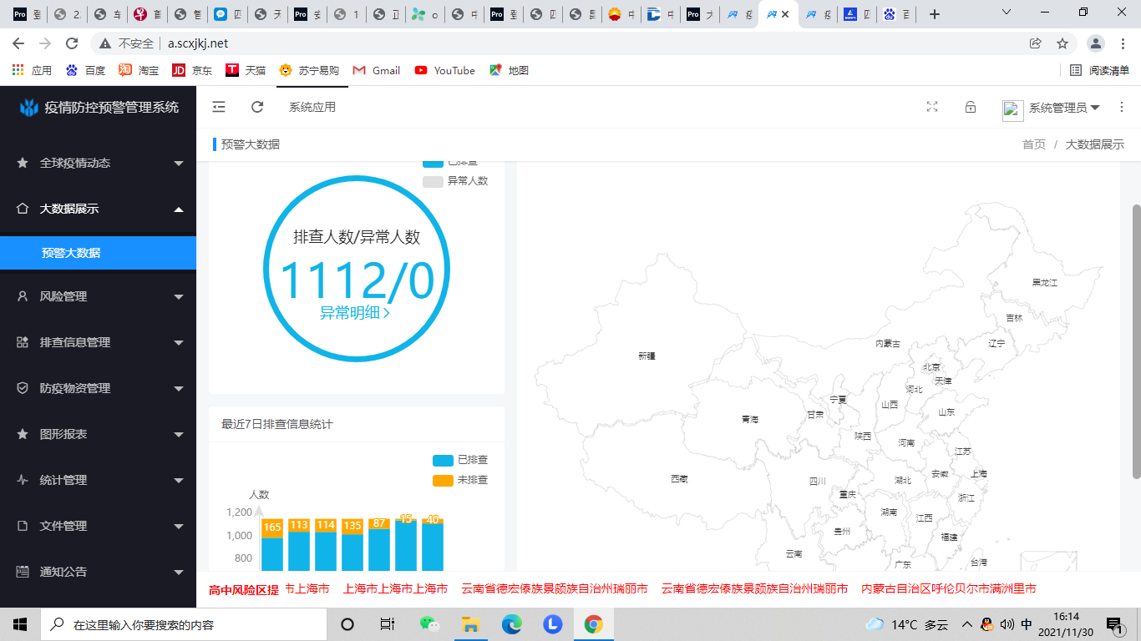Image resolution: width=1141 pixels, height=641 pixels.
Task: Click the share page icon in the address bar
Action: coord(1036,43)
